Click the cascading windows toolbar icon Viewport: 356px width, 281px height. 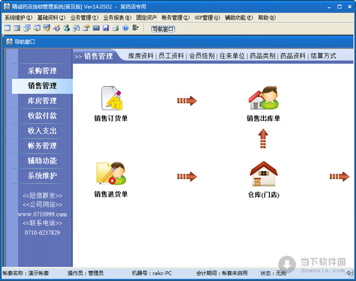(x=27, y=28)
